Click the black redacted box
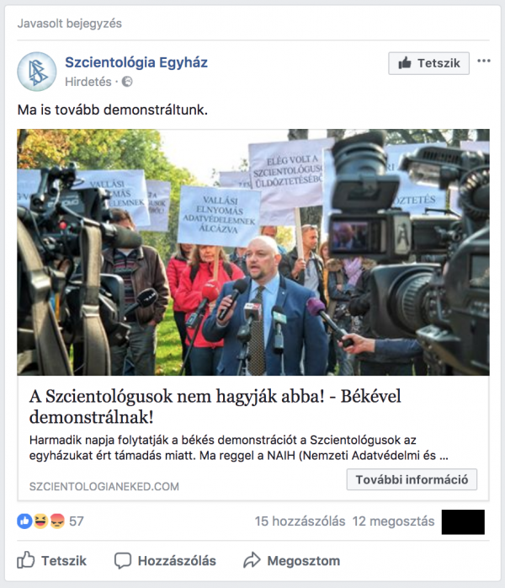Viewport: 505px width, 588px height. tap(463, 521)
